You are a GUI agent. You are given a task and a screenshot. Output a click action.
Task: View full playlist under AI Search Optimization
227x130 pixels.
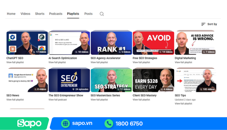click(57, 62)
